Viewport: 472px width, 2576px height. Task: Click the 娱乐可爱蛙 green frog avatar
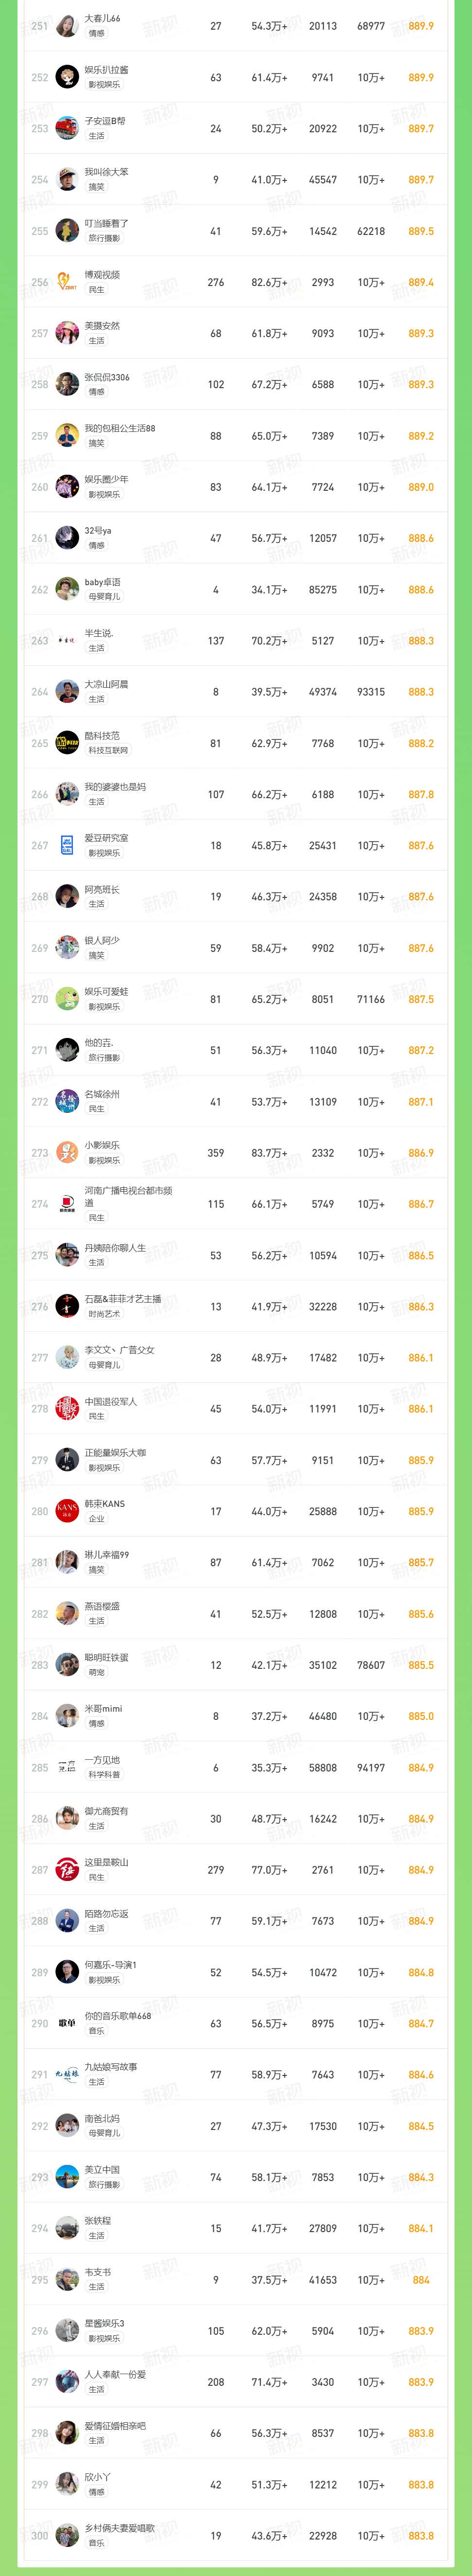point(67,999)
